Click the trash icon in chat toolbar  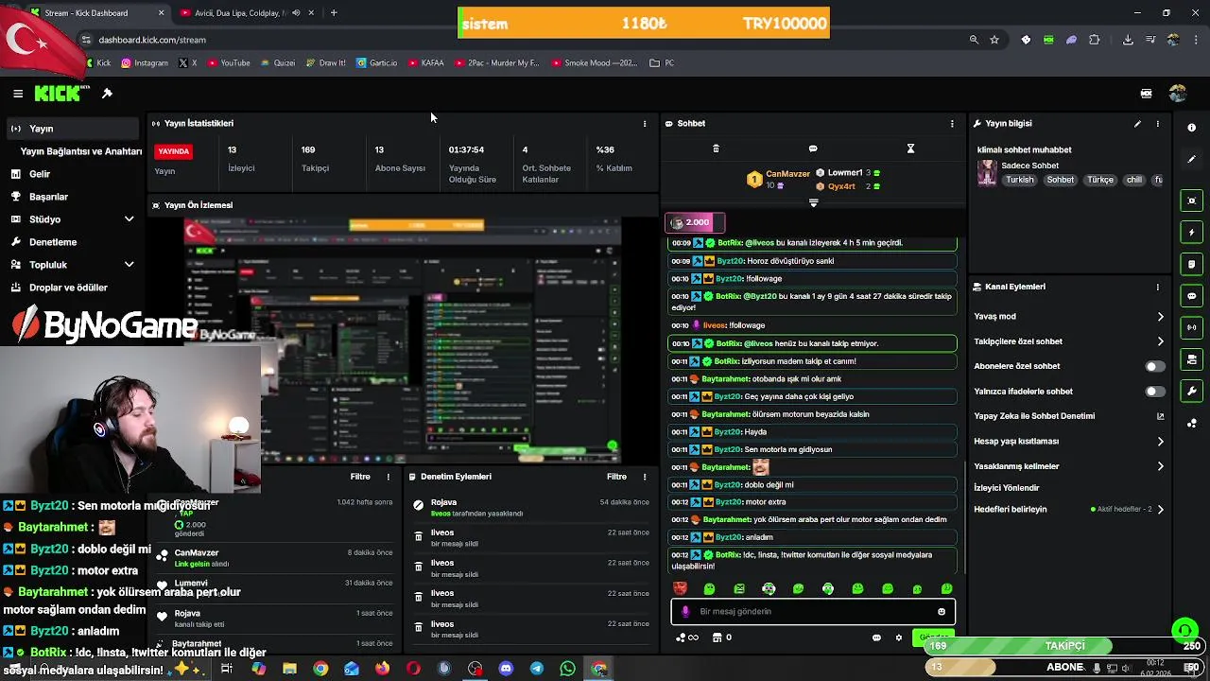pyautogui.click(x=716, y=148)
